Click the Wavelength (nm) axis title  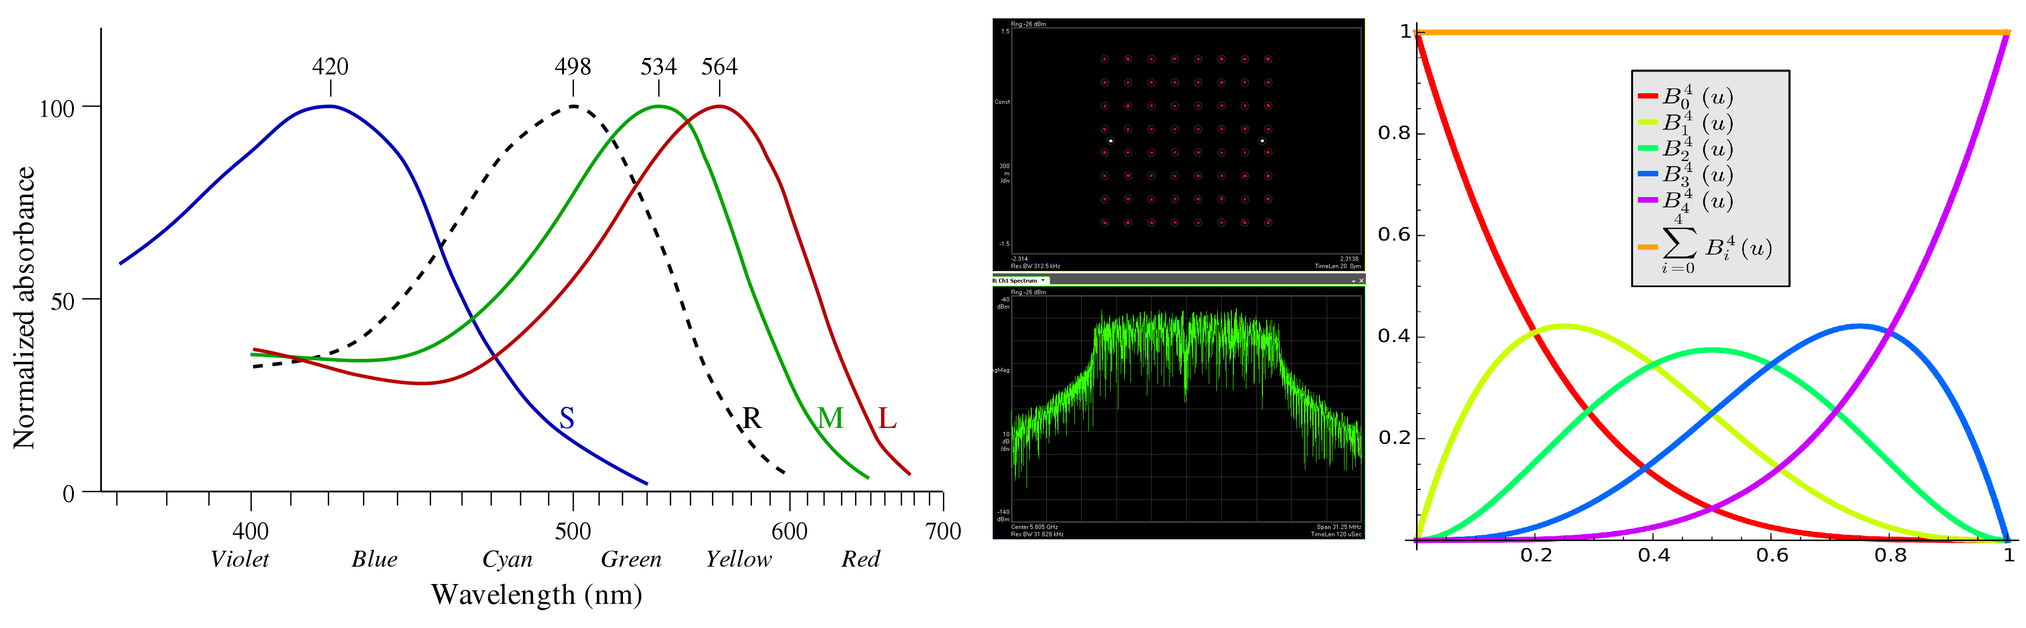[536, 594]
